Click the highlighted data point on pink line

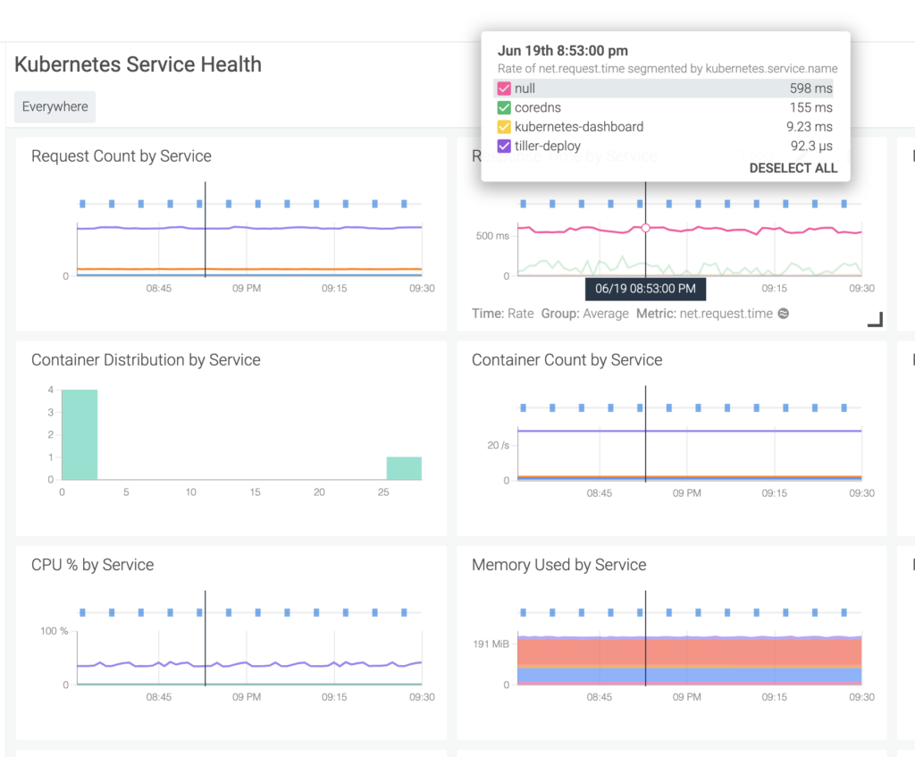click(645, 228)
